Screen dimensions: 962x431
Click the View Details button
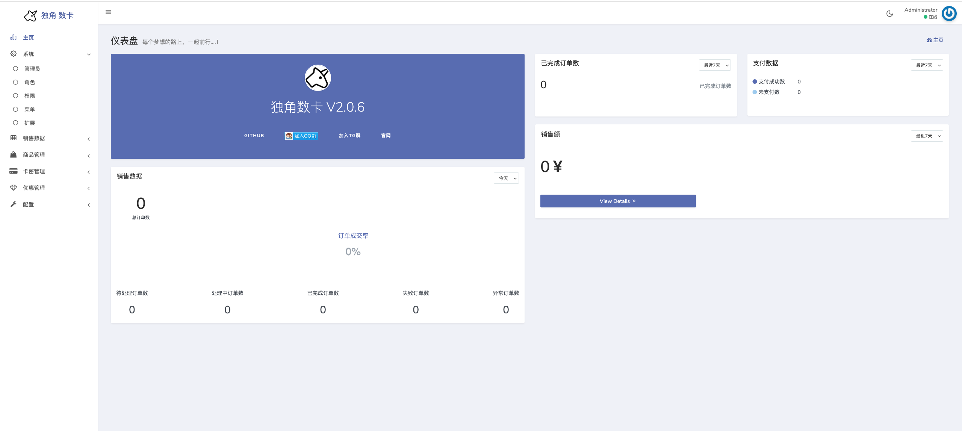(x=618, y=201)
